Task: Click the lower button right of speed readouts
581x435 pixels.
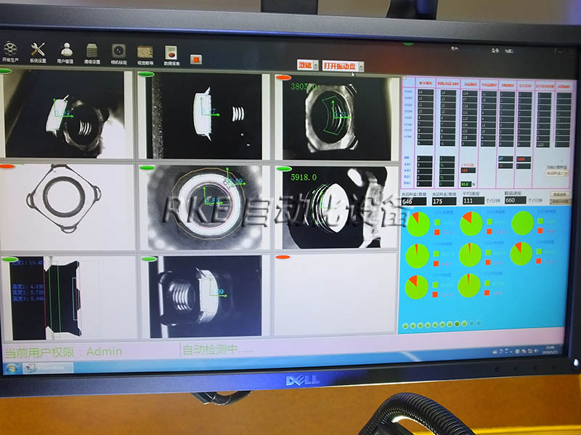Action: [x=558, y=202]
